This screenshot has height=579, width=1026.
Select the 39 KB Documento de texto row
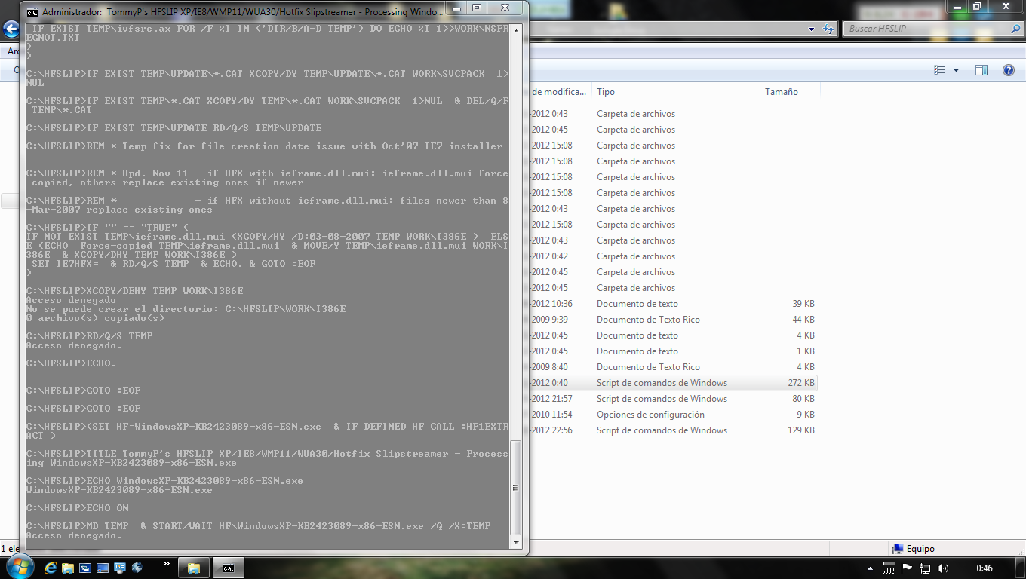pyautogui.click(x=673, y=304)
